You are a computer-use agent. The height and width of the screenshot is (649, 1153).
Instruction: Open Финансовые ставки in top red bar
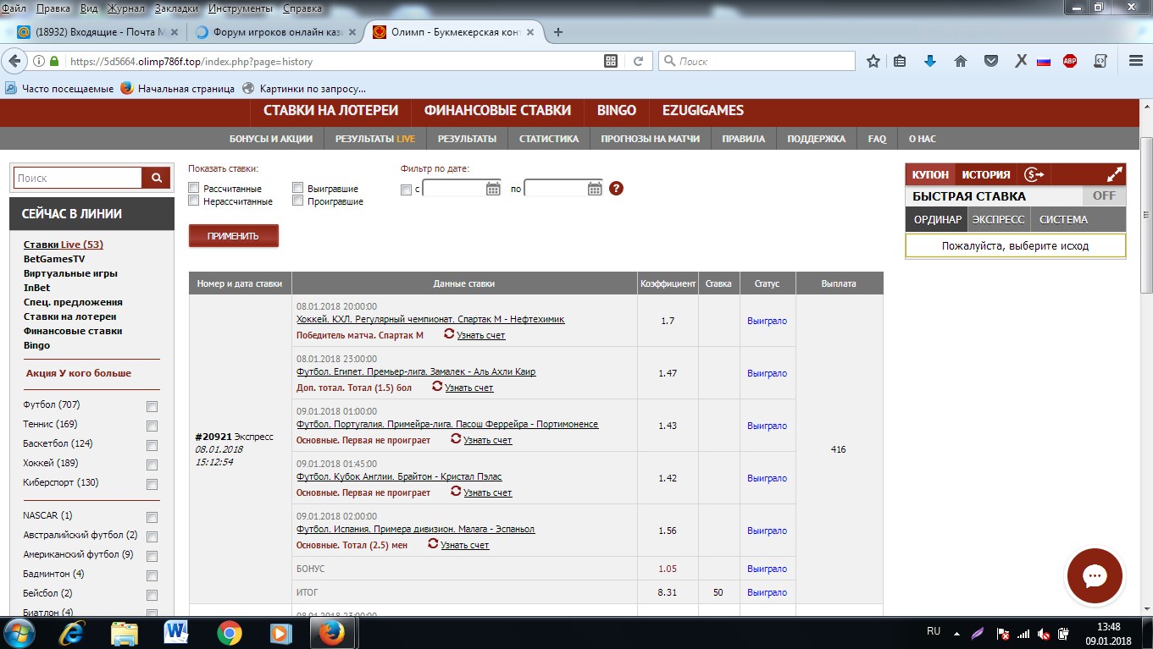point(497,110)
